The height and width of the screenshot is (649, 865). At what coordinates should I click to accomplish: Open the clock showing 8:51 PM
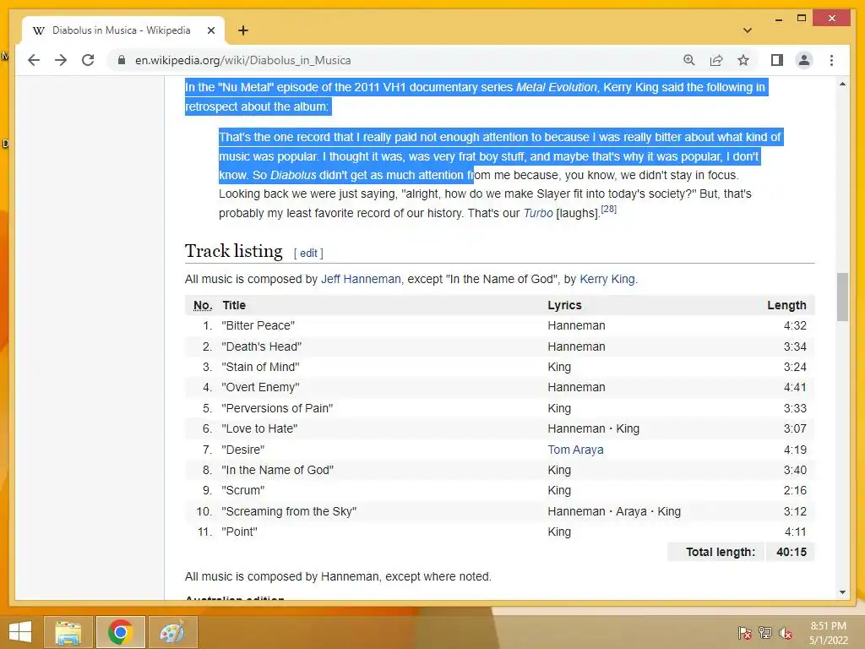coord(829,632)
